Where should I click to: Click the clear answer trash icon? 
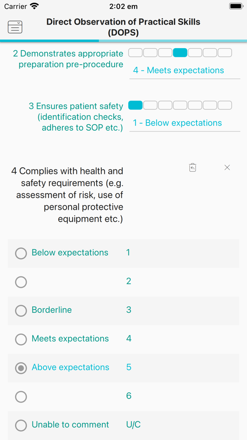(x=192, y=168)
